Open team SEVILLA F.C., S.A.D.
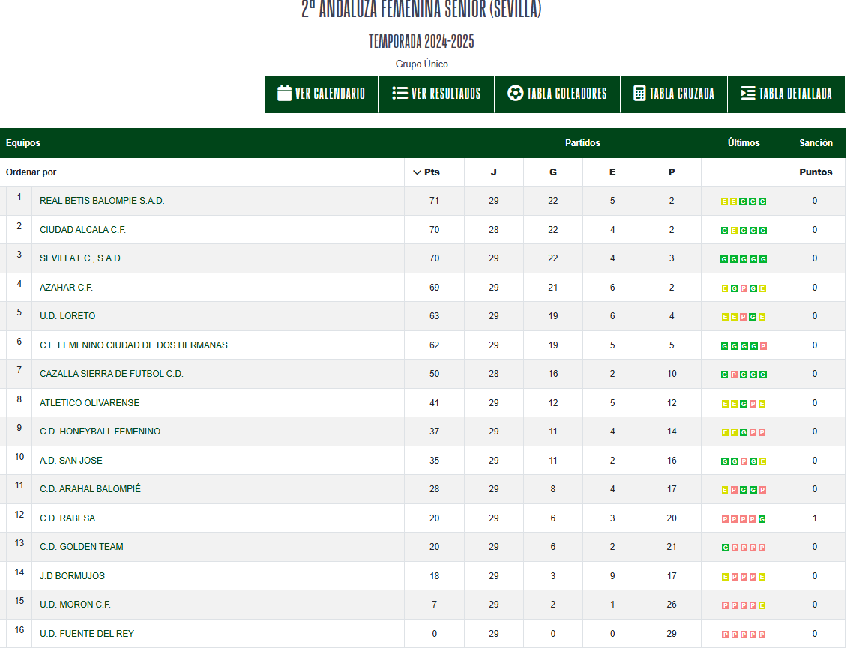The height and width of the screenshot is (651, 850). pos(81,259)
